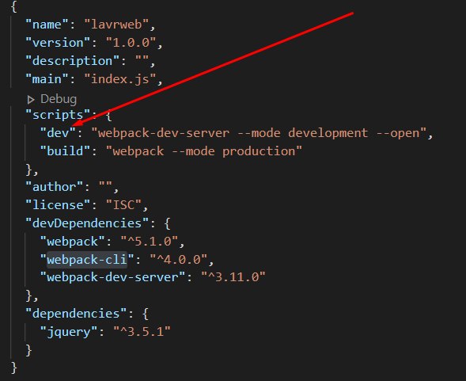Select the "index.js" value
The width and height of the screenshot is (466, 381).
coord(119,79)
